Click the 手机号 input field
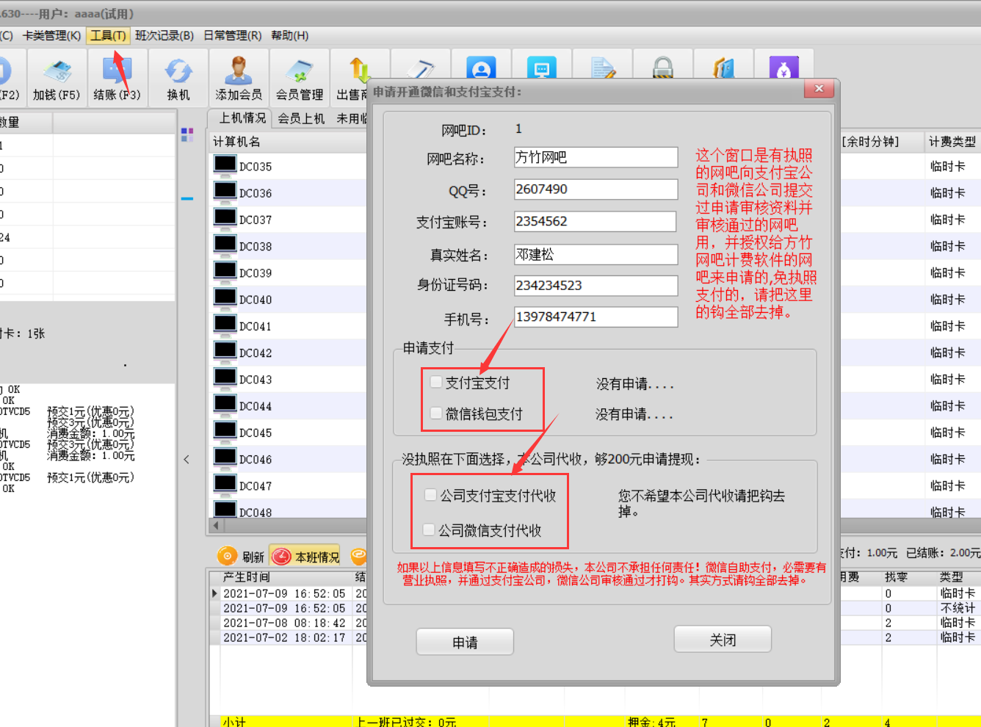The width and height of the screenshot is (981, 727). (x=595, y=317)
